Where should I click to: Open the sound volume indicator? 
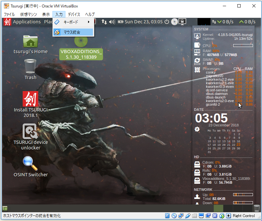(x=112, y=22)
